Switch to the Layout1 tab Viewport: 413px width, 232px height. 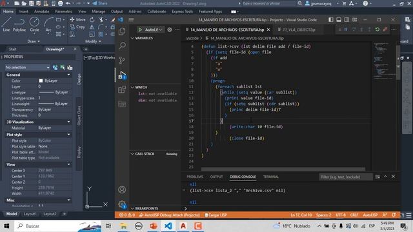(30, 214)
